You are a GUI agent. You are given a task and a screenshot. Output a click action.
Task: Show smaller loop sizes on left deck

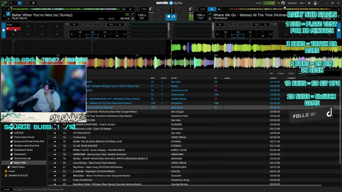[x=72, y=34]
